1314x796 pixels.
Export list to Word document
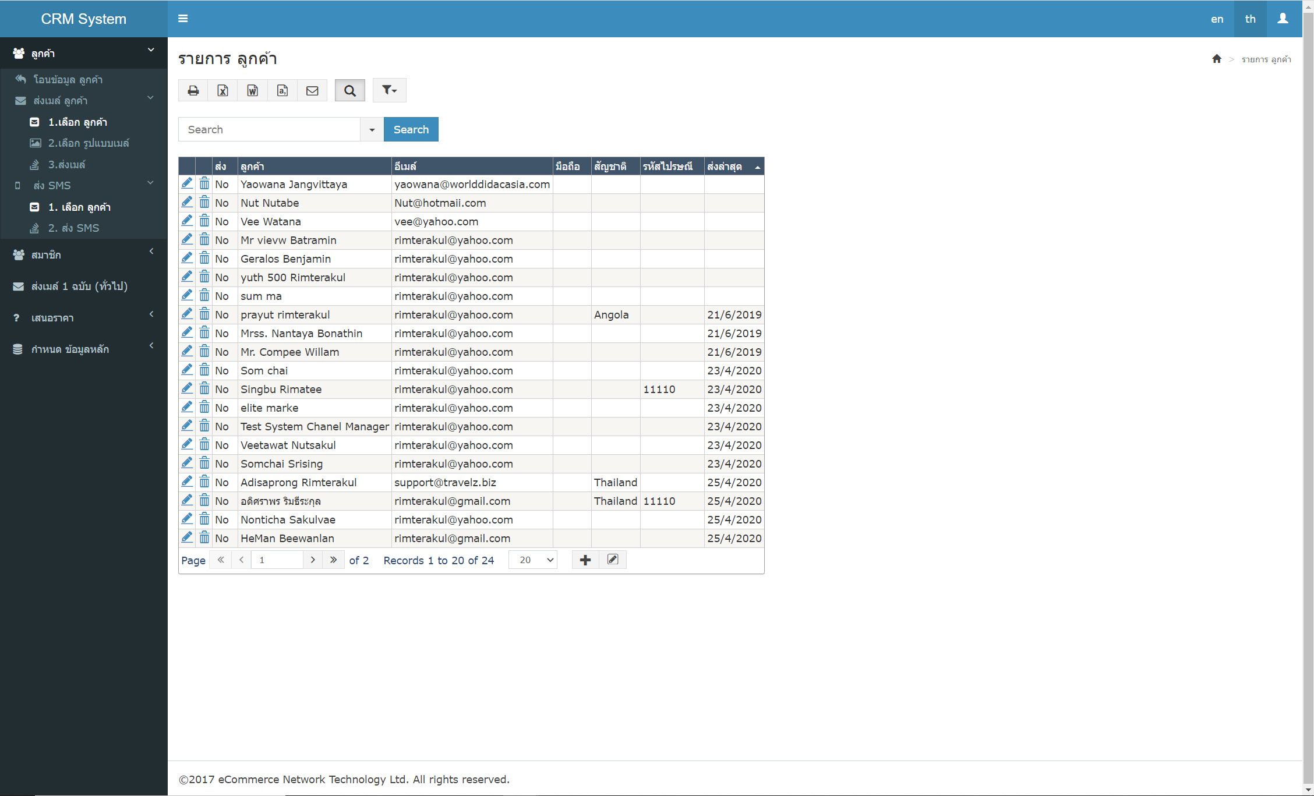[x=252, y=90]
